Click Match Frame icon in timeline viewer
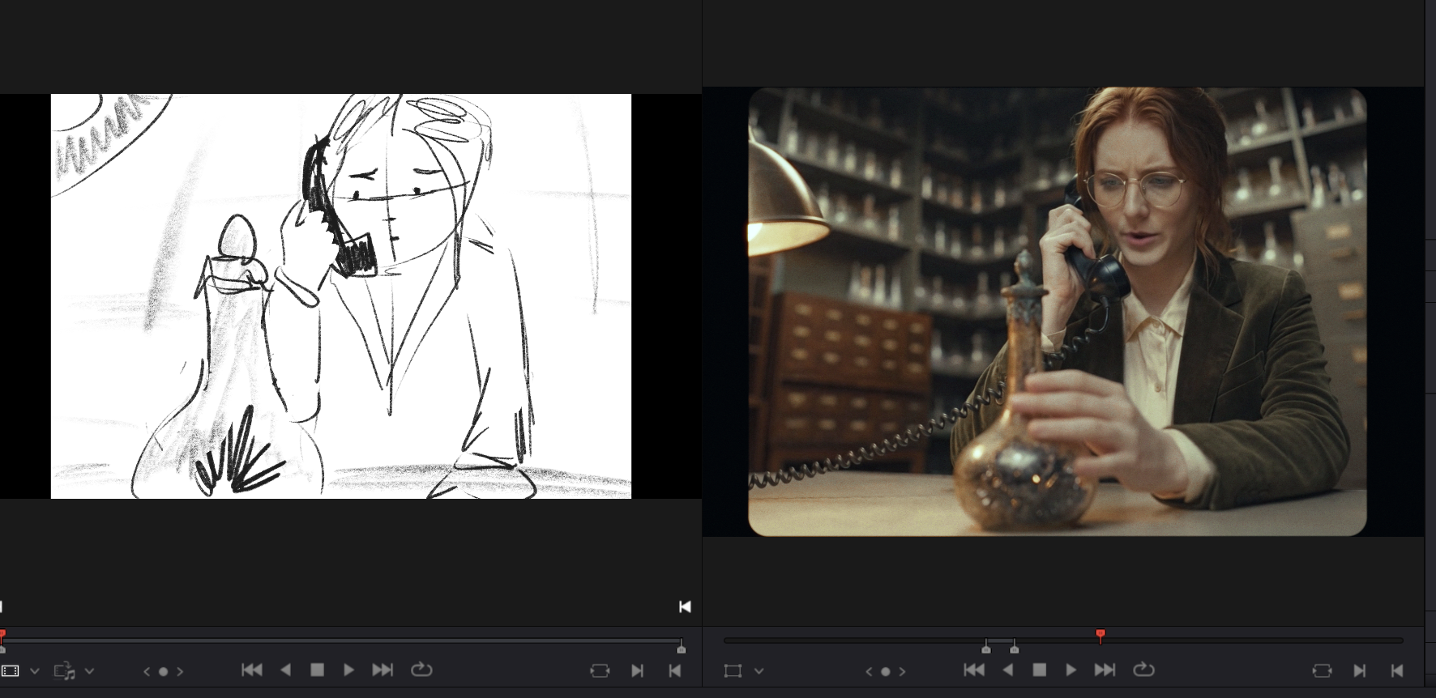1436x698 pixels. tap(1322, 670)
